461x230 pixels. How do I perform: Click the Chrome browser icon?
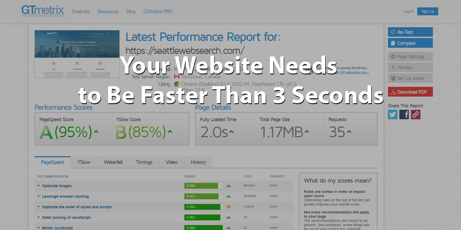coord(176,84)
